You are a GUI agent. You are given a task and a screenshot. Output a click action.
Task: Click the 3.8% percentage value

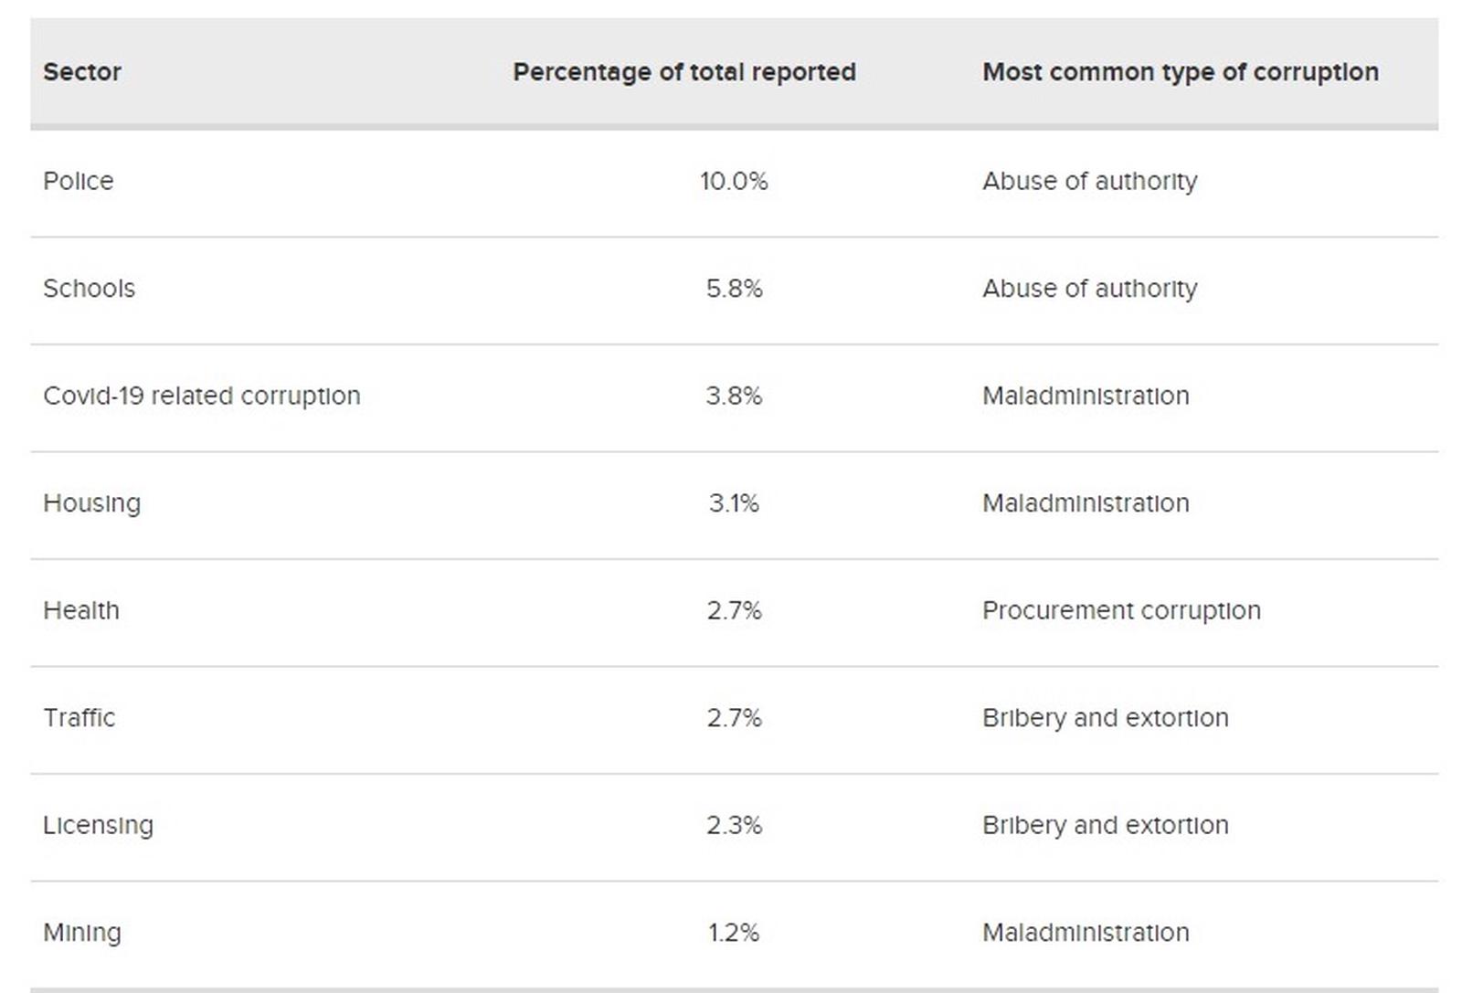[x=734, y=396]
